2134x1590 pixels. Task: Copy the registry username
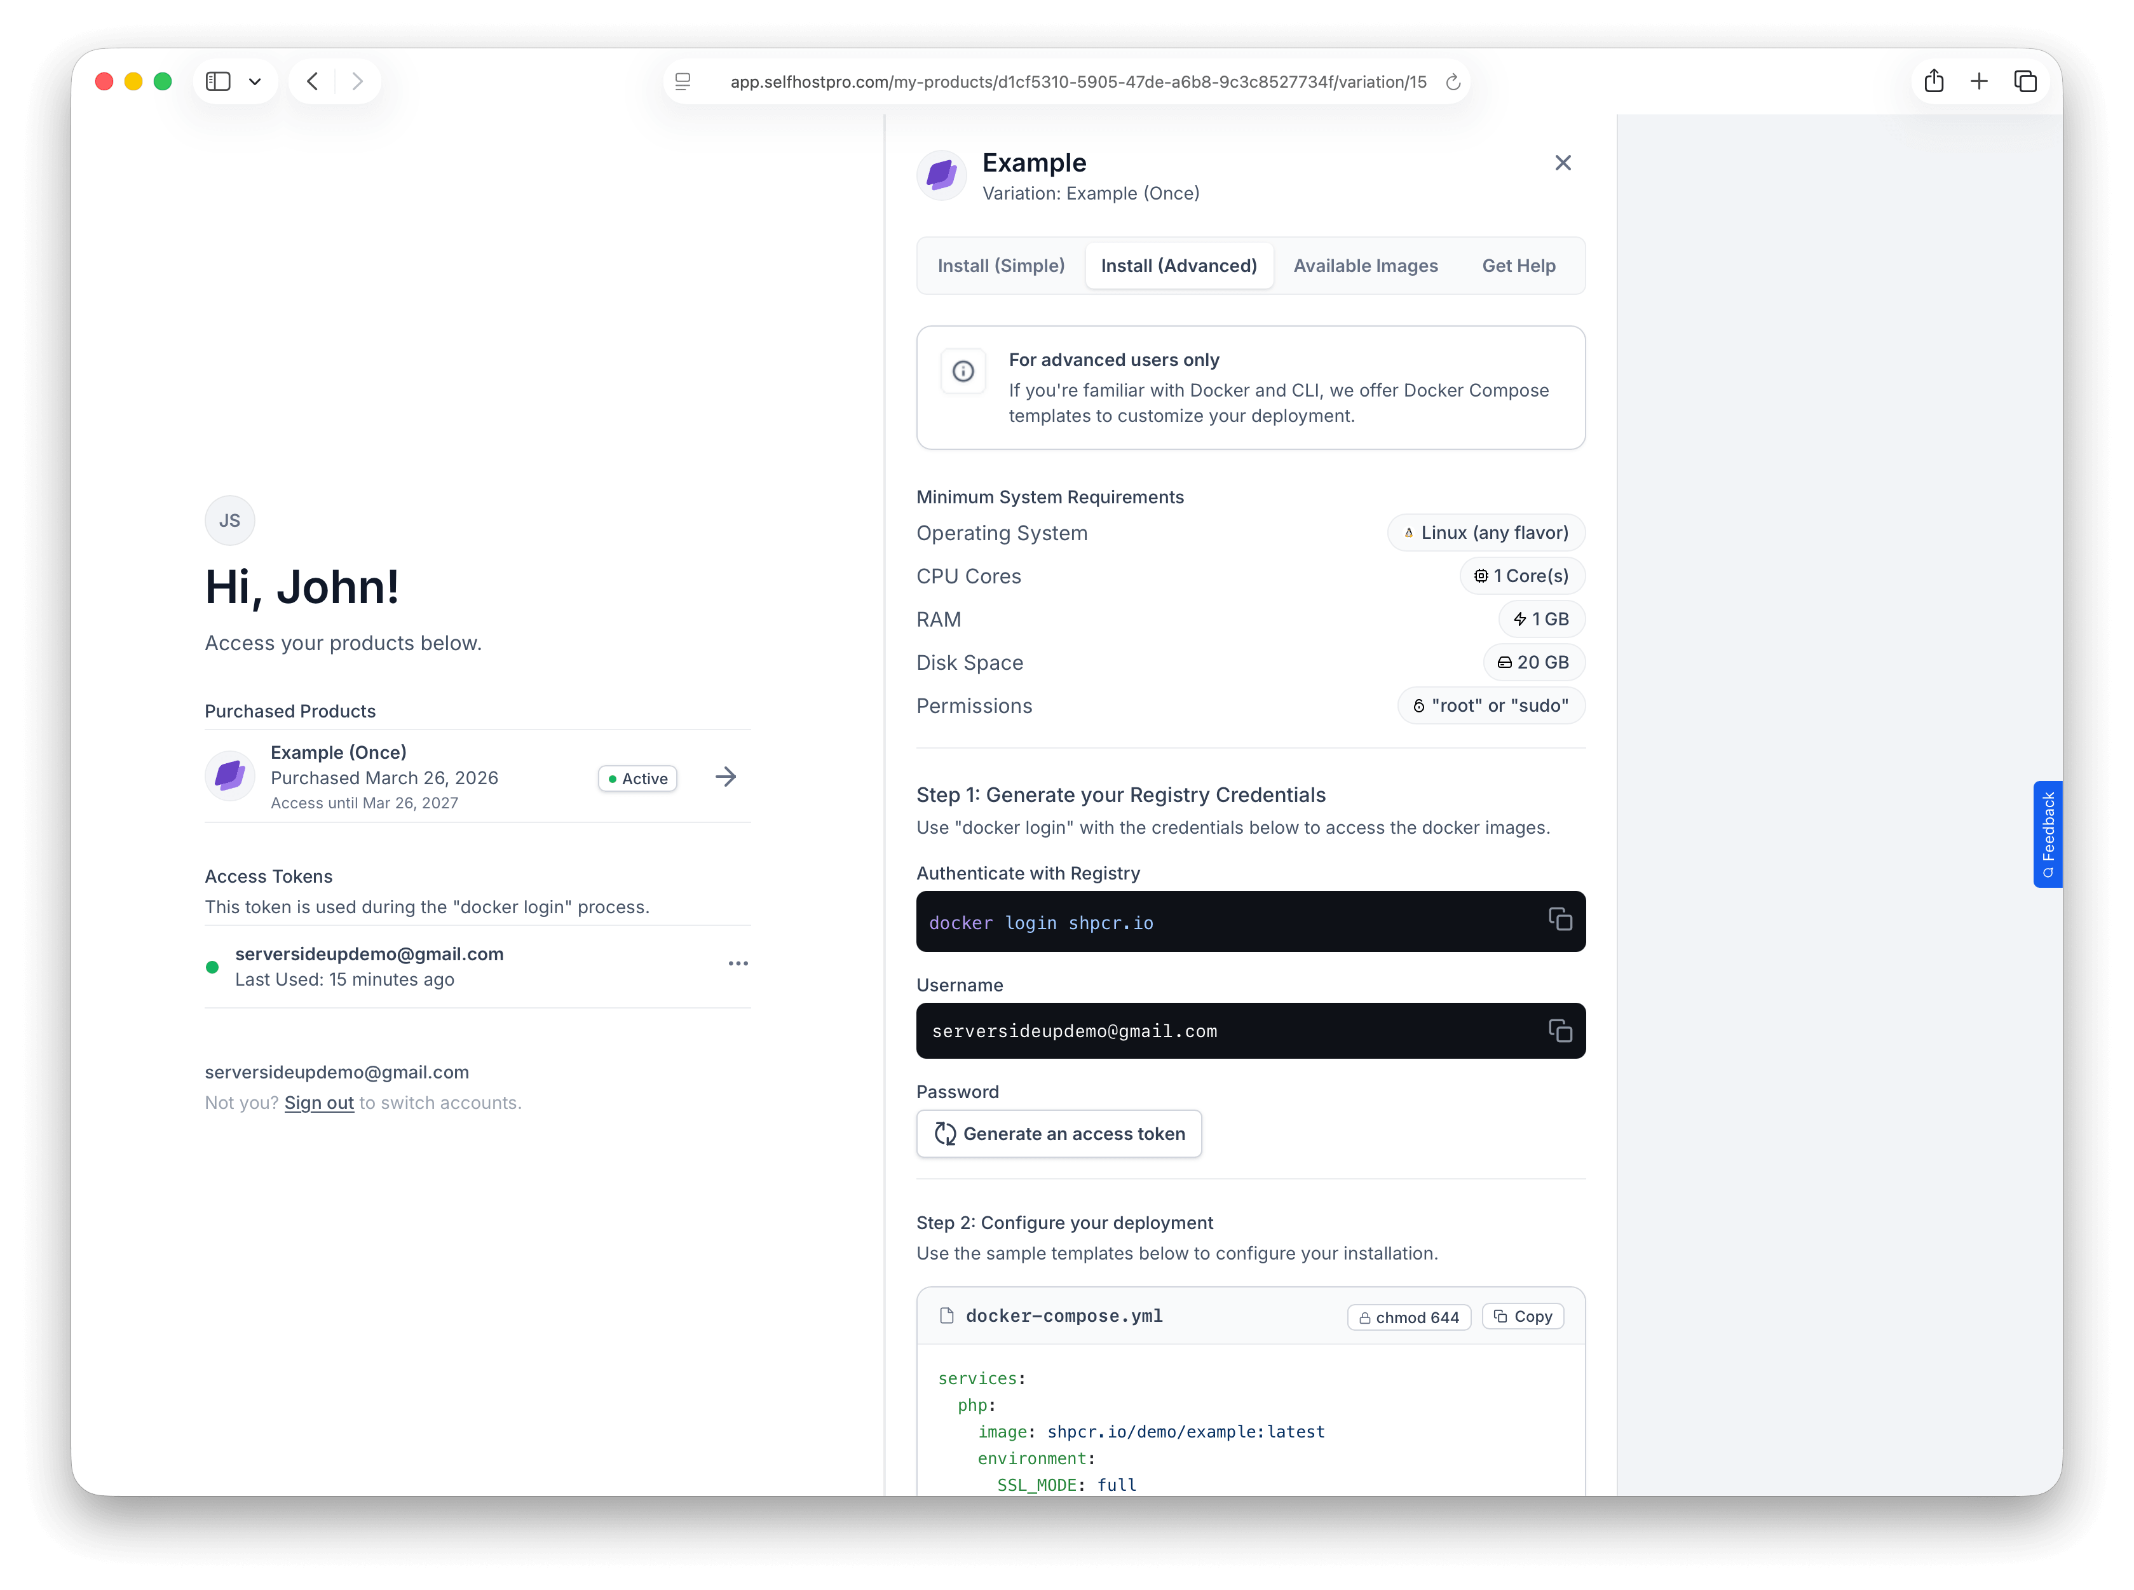[x=1560, y=1030]
